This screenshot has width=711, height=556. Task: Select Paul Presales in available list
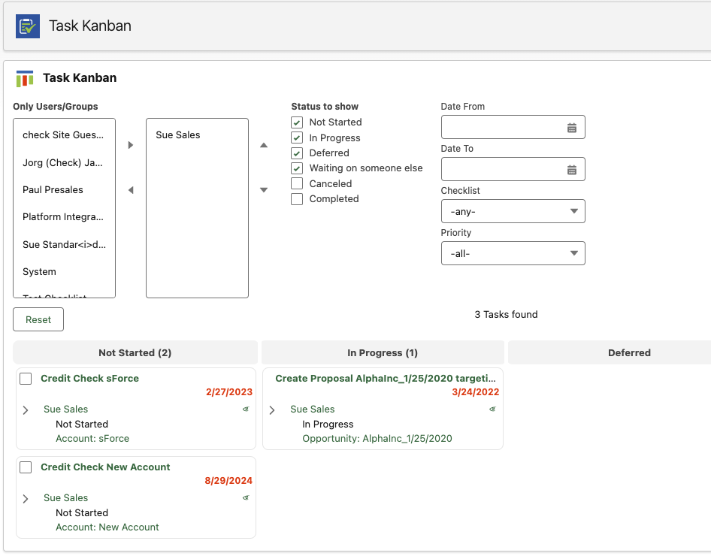click(x=64, y=190)
